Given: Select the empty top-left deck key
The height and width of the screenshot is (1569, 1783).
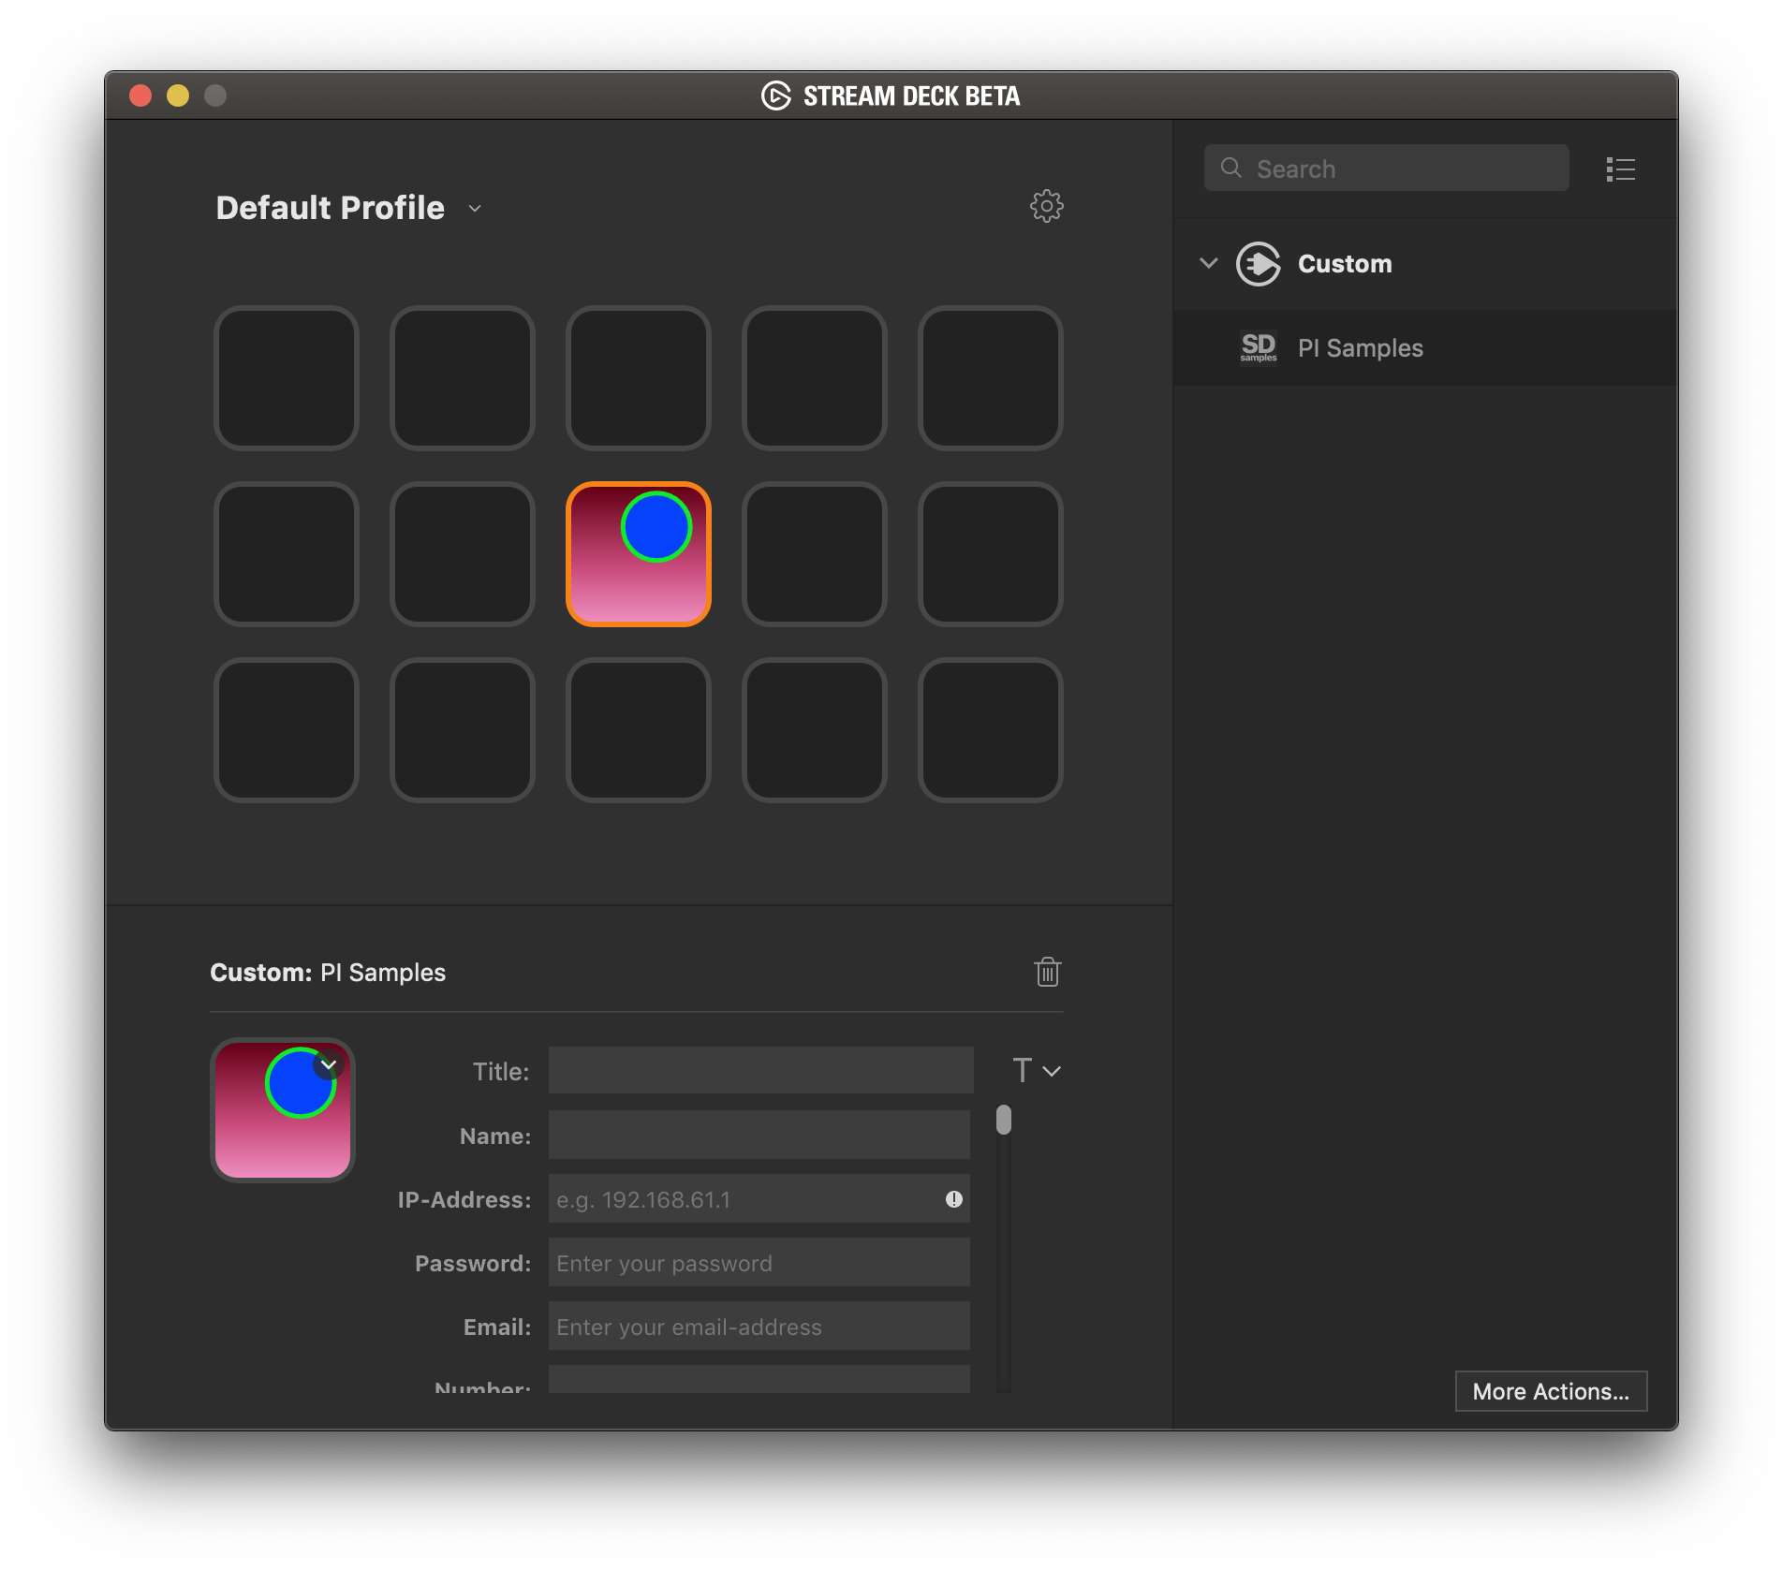Looking at the screenshot, I should coord(287,378).
